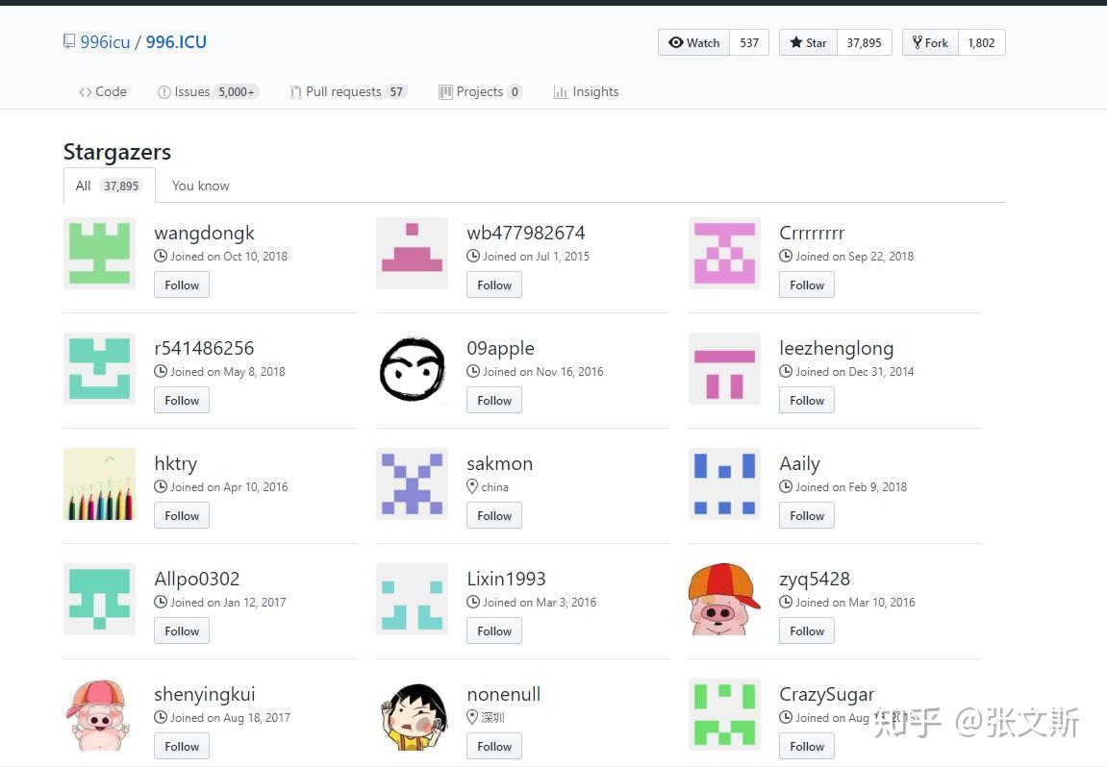Viewport: 1107px width, 767px height.
Task: Open Aaily's blue identicon avatar
Action: tap(724, 484)
